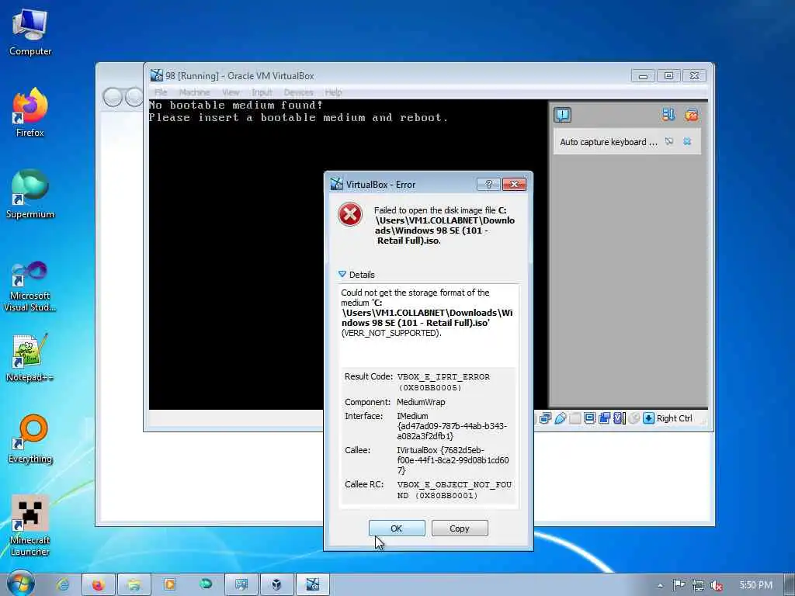
Task: Dismiss the Auto capture keyboard notification
Action: click(687, 141)
